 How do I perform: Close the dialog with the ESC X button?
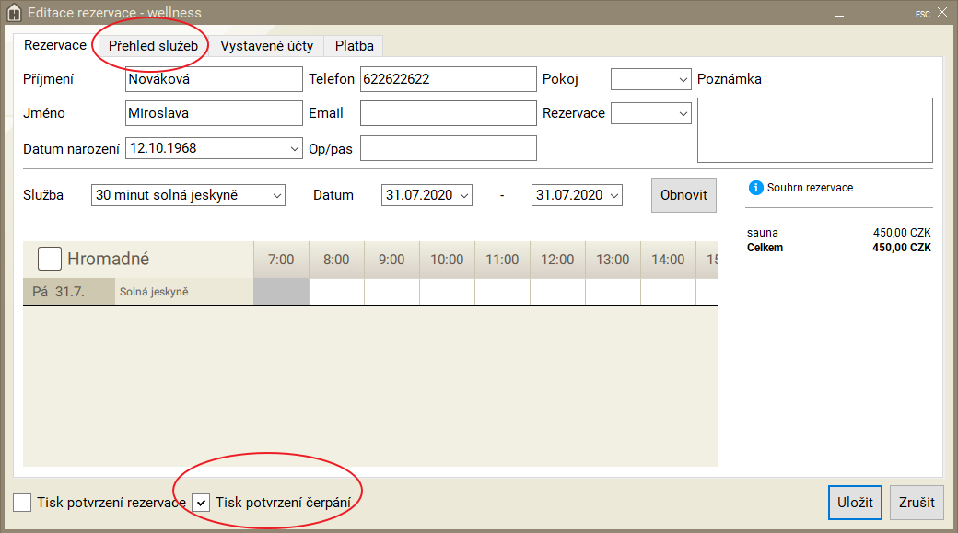click(x=941, y=13)
